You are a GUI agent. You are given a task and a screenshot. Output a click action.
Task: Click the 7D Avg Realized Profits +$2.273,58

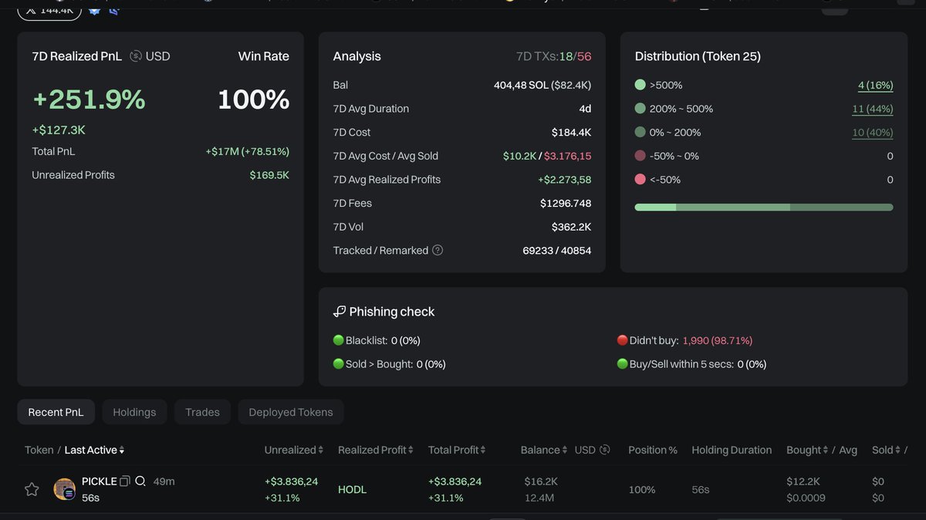click(564, 180)
